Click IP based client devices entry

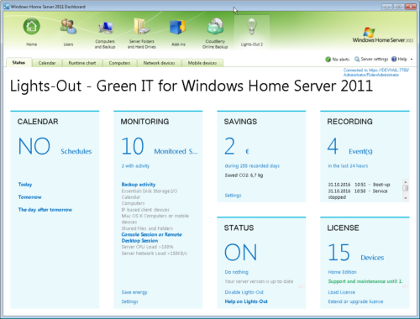(x=145, y=210)
